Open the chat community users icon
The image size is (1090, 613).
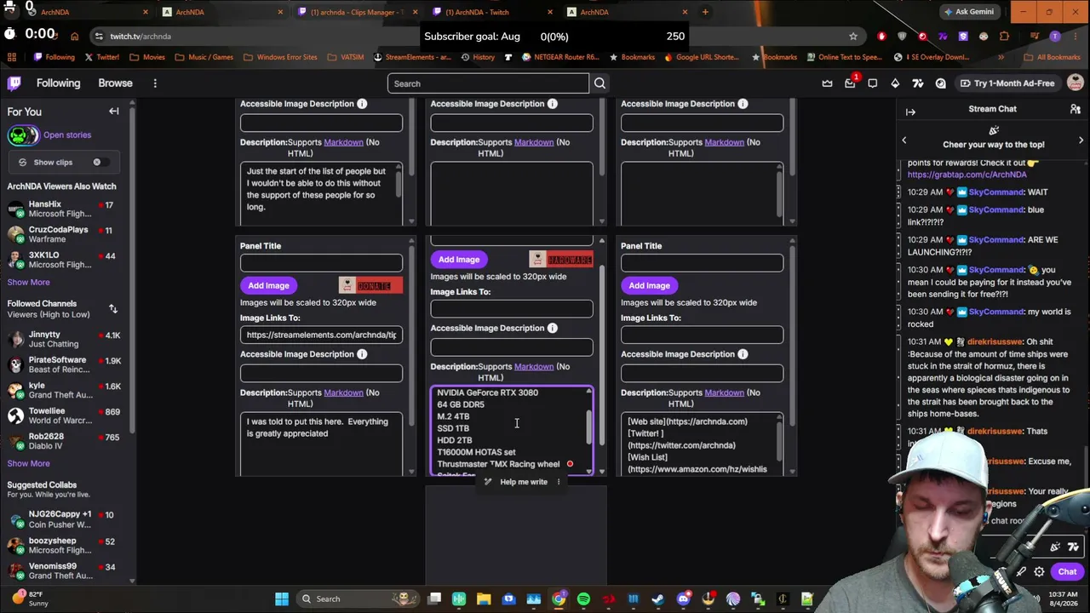(1076, 109)
